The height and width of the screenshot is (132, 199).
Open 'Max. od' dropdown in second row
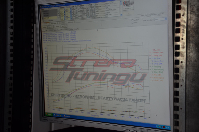pyautogui.click(x=71, y=11)
